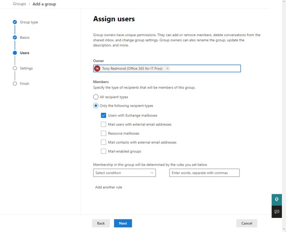The height and width of the screenshot is (232, 286).
Task: Click the Finish step circle icon
Action: (x=15, y=83)
